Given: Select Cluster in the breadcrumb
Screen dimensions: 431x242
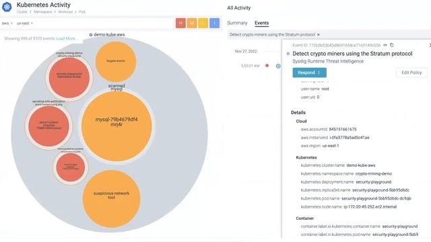Looking at the screenshot, I should point(22,12).
